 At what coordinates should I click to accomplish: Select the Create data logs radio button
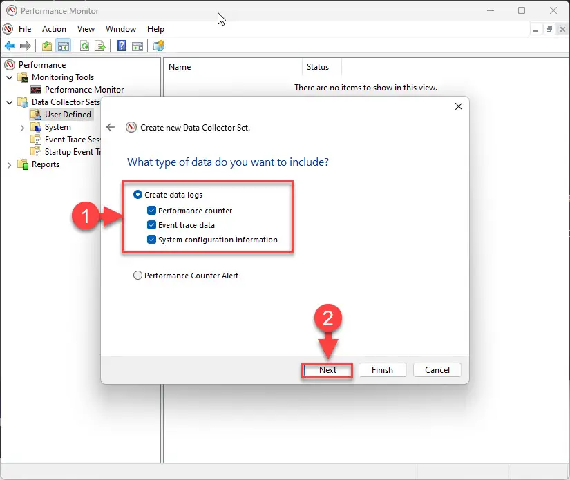[137, 195]
